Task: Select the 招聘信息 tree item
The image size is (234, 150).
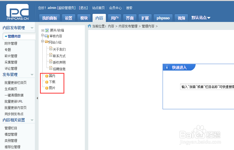Action: tap(59, 69)
